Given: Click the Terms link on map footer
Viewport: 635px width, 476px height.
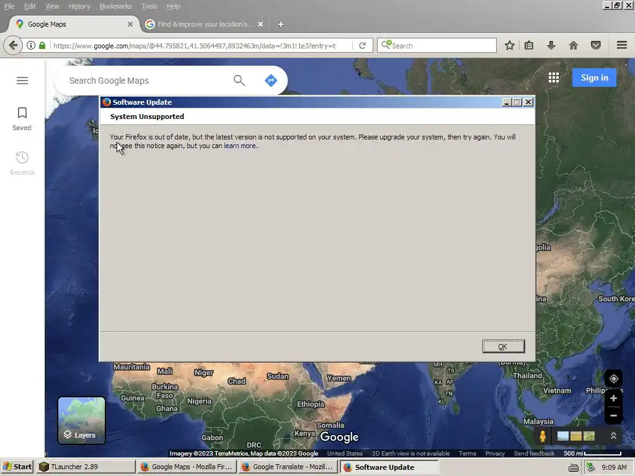Looking at the screenshot, I should 468,453.
